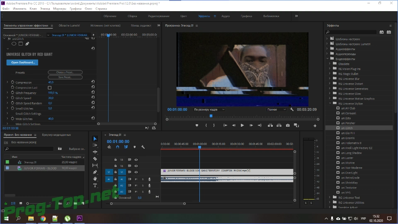Export frame with camera icon
Screen dimensions: 398x224
288,125
